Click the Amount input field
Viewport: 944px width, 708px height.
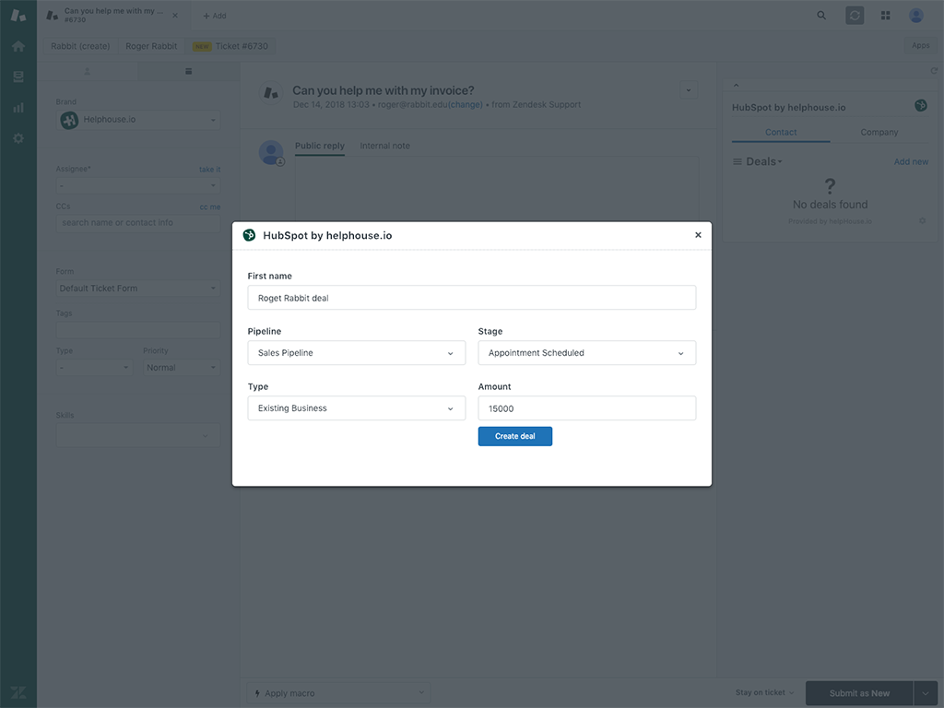[x=586, y=408]
